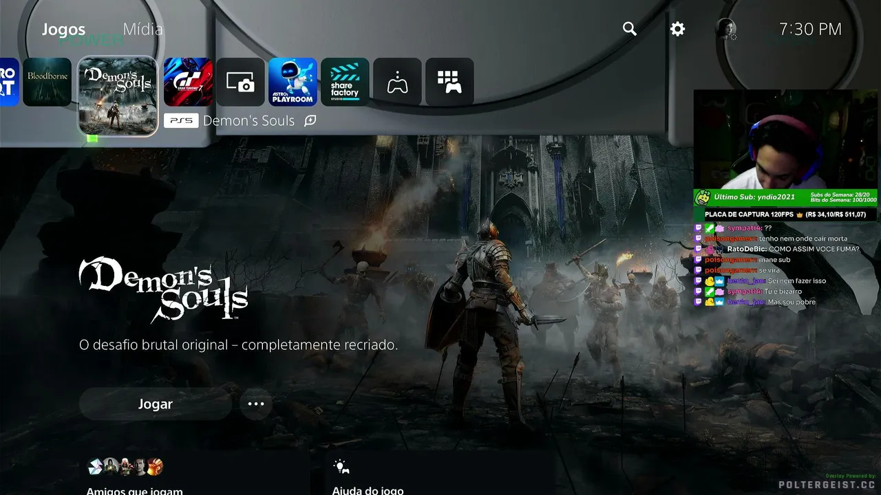Switch to the Mídia tab
This screenshot has width=881, height=495.
pos(142,30)
